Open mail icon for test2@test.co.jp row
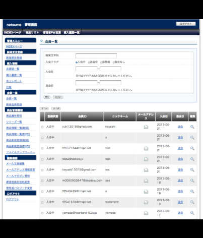This screenshot has width=203, height=238. pyautogui.click(x=146, y=159)
